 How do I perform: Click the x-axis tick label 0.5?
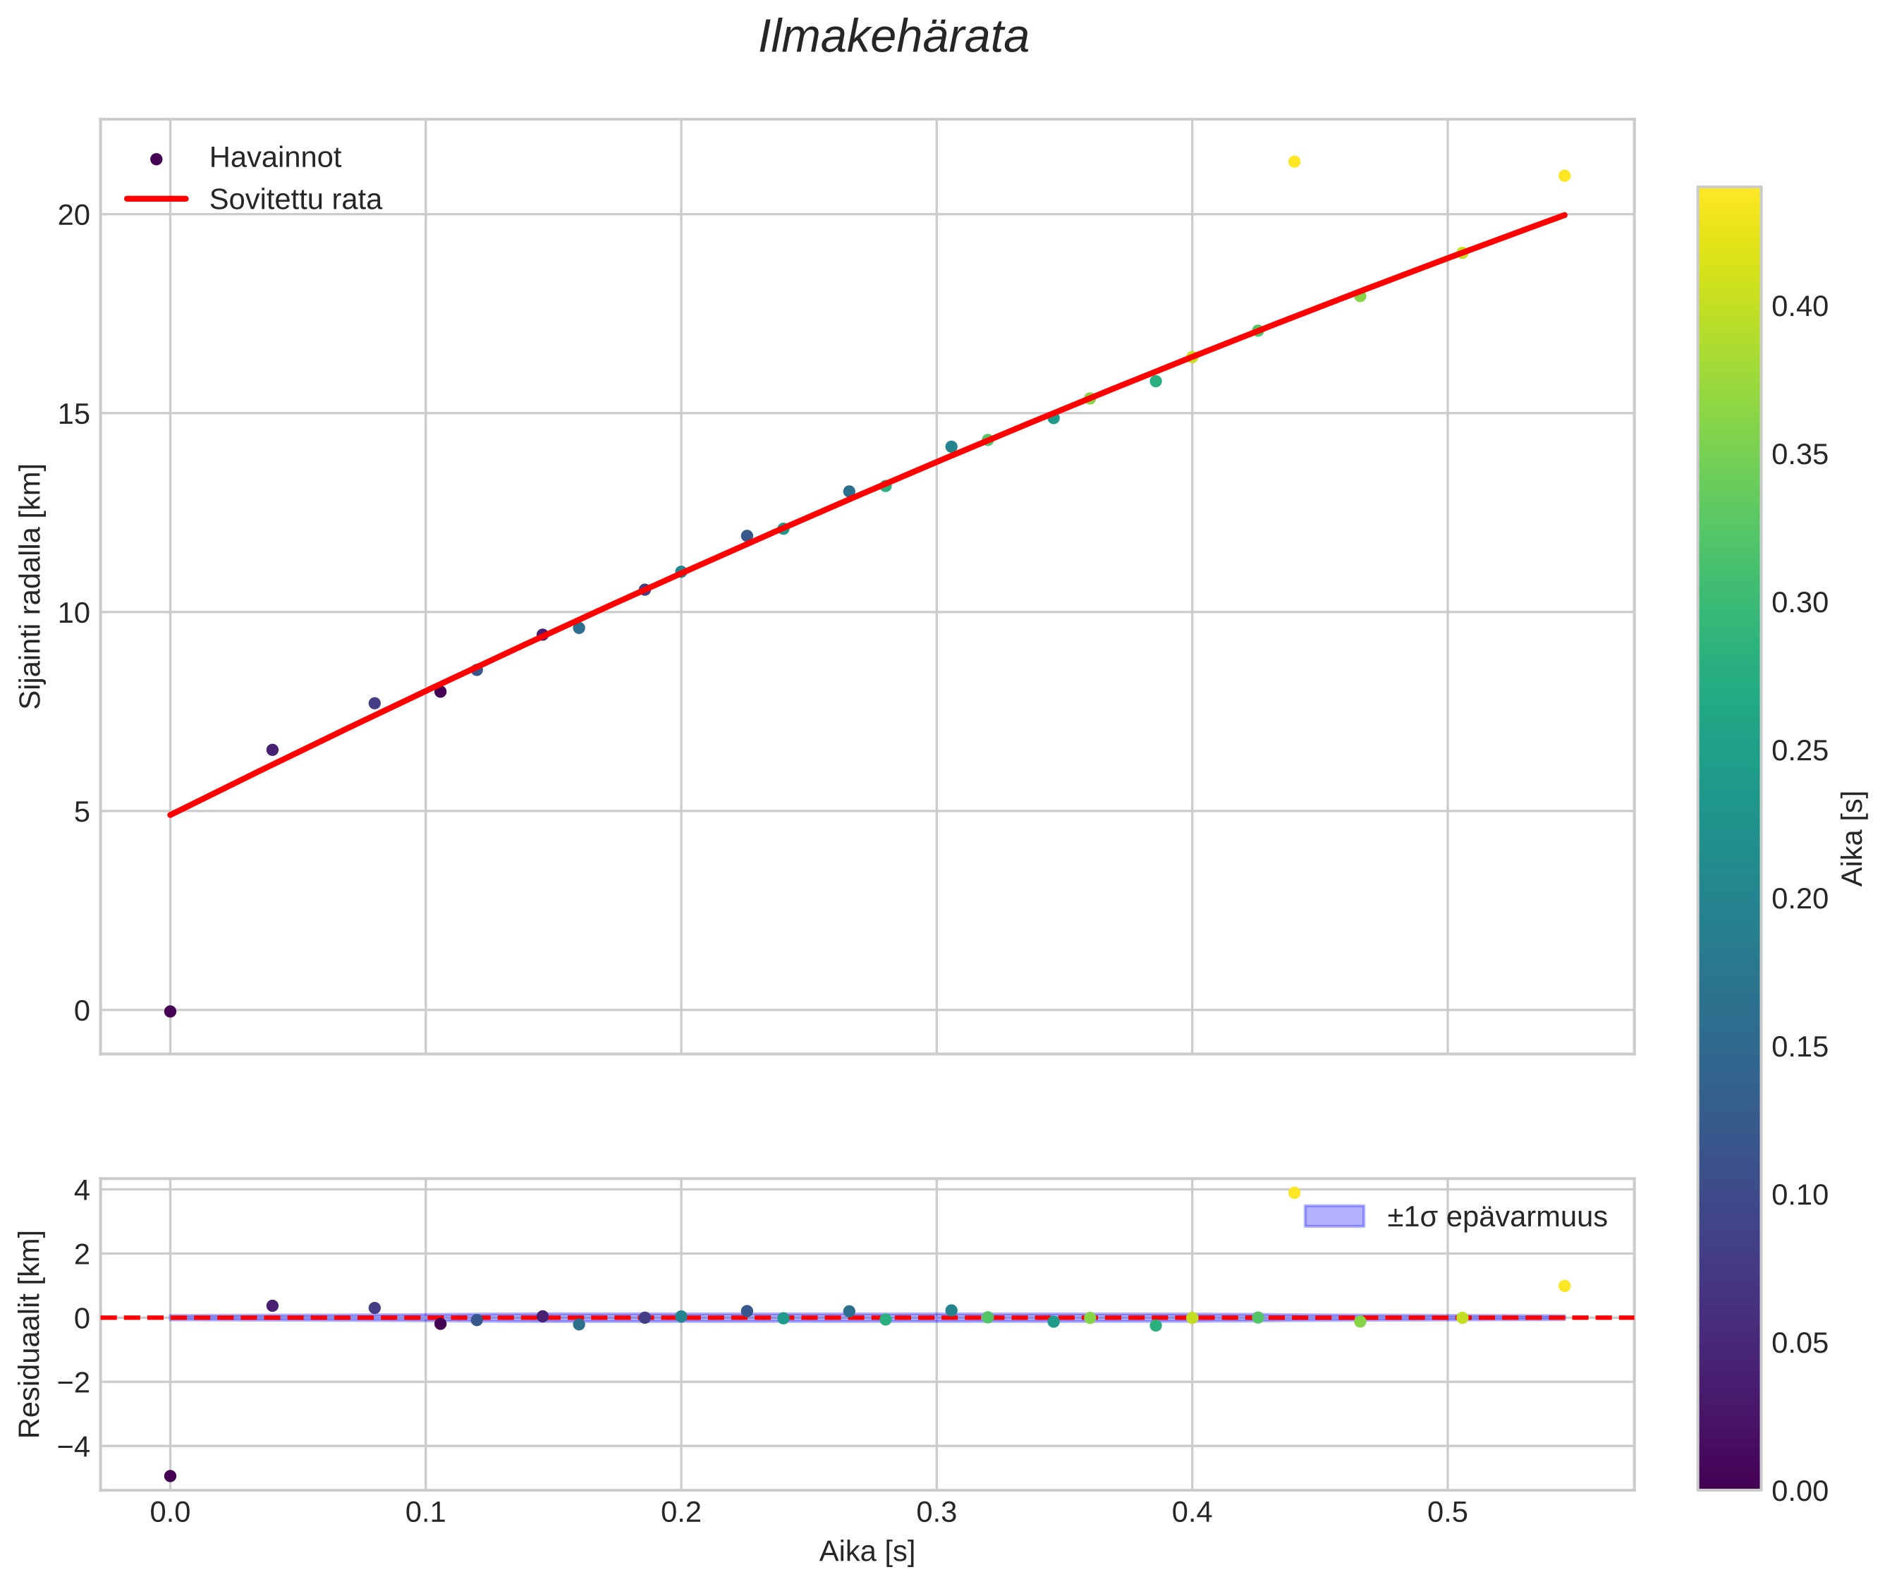click(x=1448, y=1512)
